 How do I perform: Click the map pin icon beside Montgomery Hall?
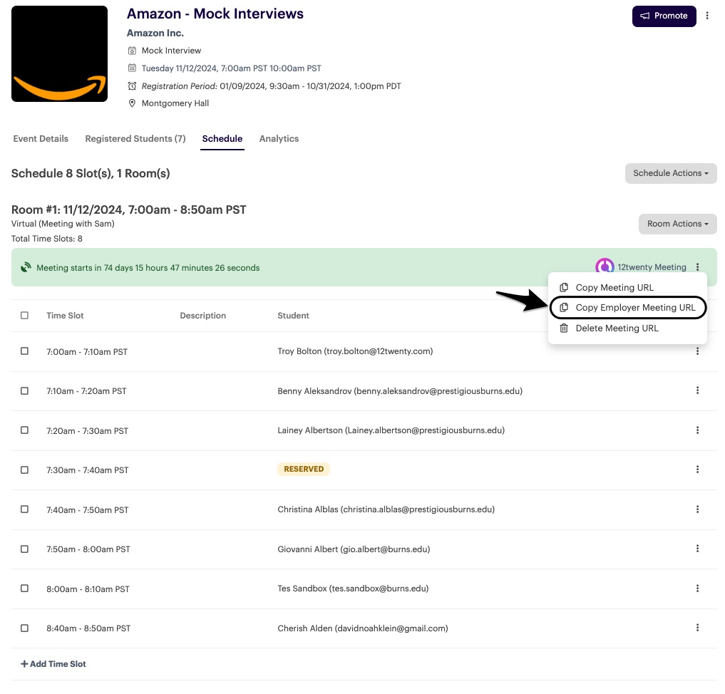click(x=132, y=103)
